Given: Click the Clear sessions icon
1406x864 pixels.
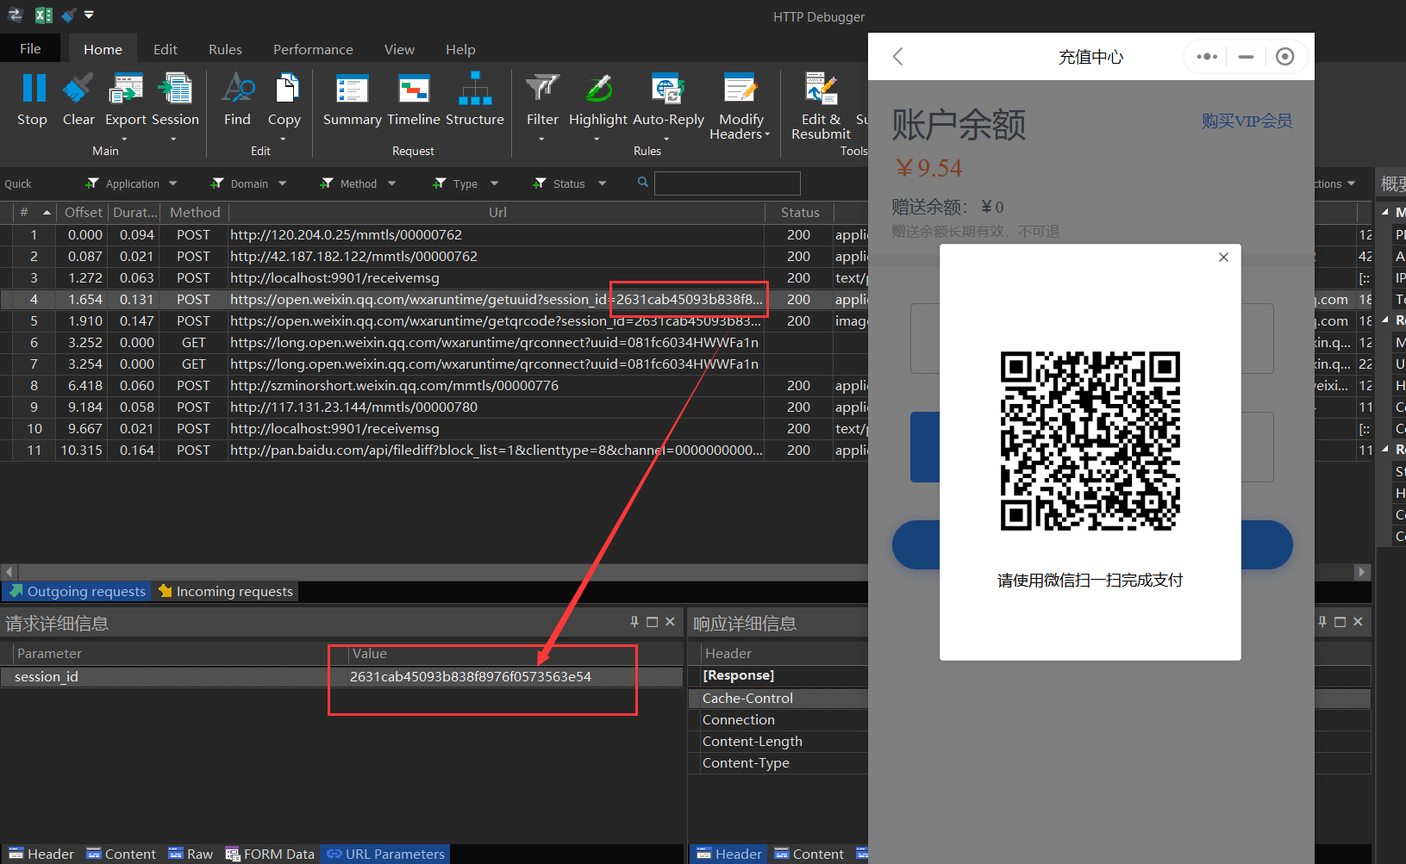Looking at the screenshot, I should point(78,89).
